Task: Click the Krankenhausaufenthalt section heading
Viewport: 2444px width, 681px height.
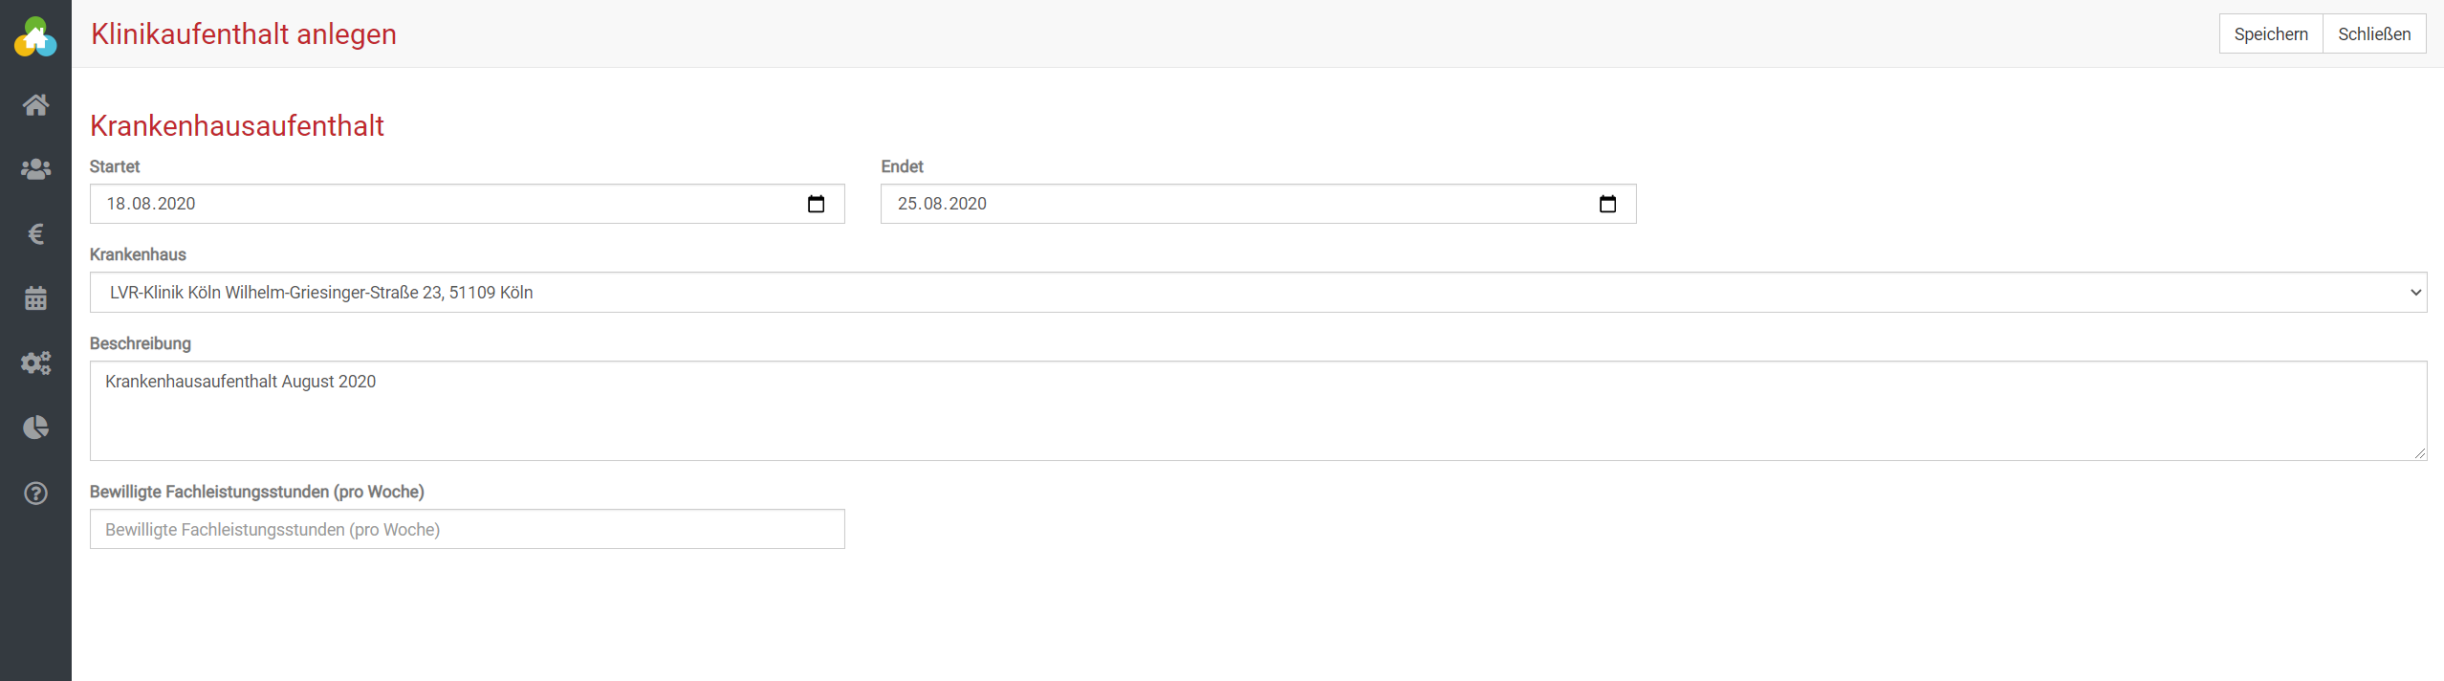Action: point(236,126)
